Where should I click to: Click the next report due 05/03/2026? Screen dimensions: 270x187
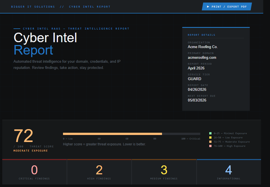pyautogui.click(x=197, y=100)
